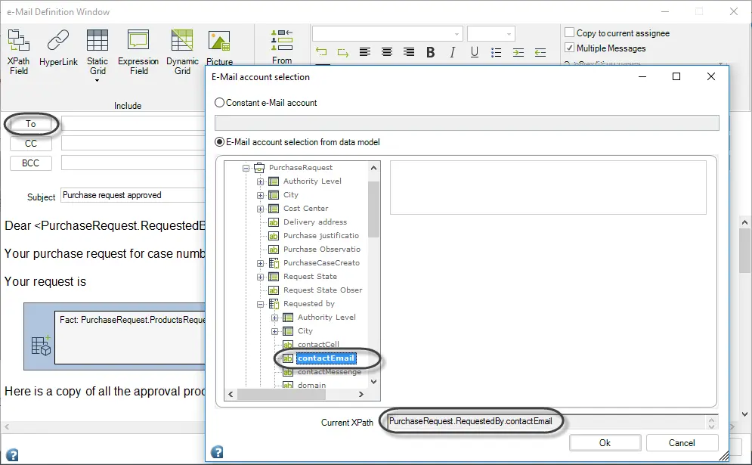Insert a HyperLink into the email
This screenshot has width=752, height=465.
(x=58, y=48)
